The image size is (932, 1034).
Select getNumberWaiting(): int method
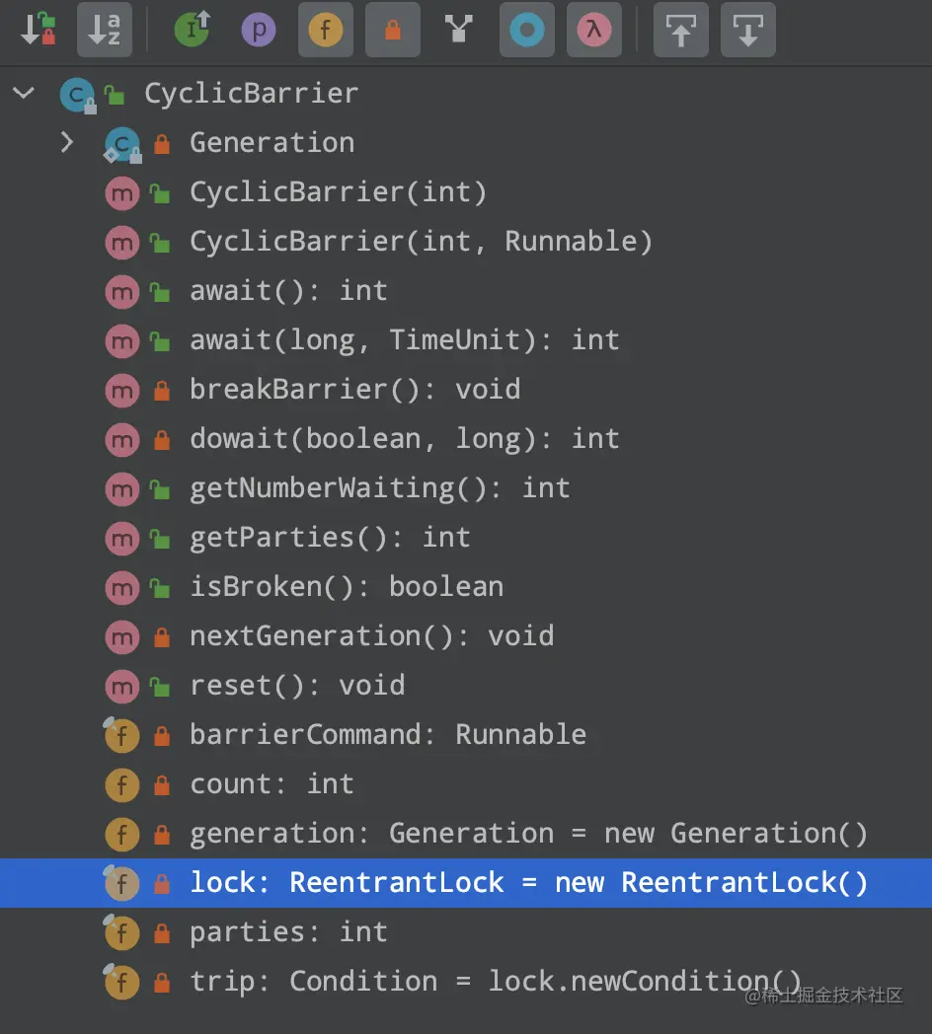click(466, 488)
